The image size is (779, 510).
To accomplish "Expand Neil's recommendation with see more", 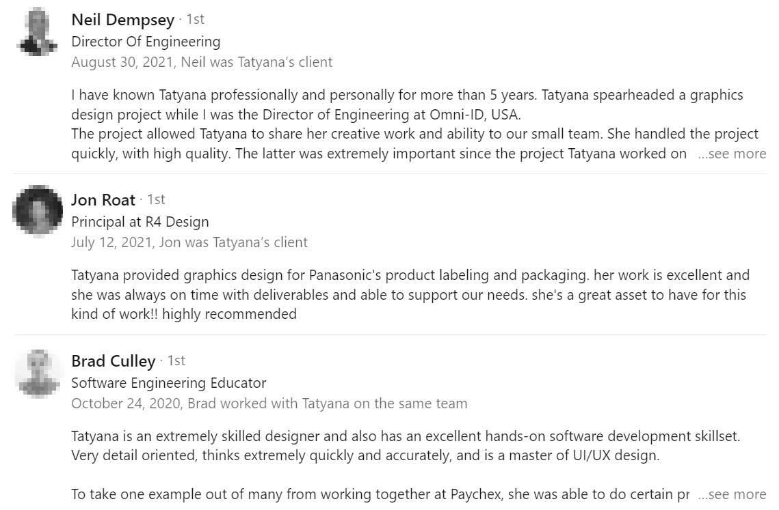I will coord(732,154).
